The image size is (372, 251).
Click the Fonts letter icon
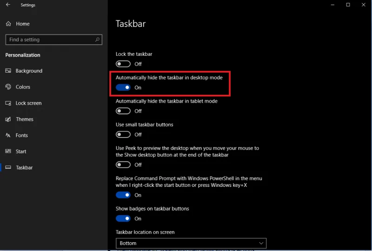click(8, 135)
